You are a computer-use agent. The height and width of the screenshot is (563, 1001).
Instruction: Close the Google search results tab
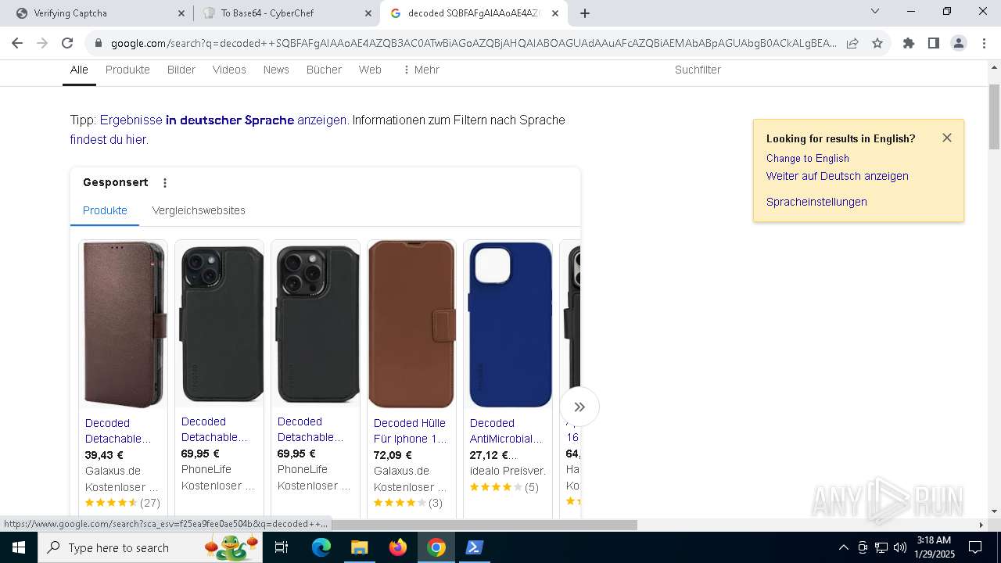click(554, 13)
